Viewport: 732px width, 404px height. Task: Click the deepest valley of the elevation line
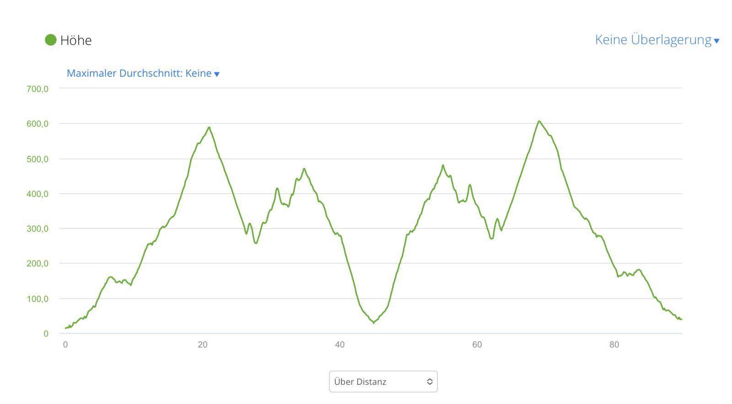[x=374, y=323]
